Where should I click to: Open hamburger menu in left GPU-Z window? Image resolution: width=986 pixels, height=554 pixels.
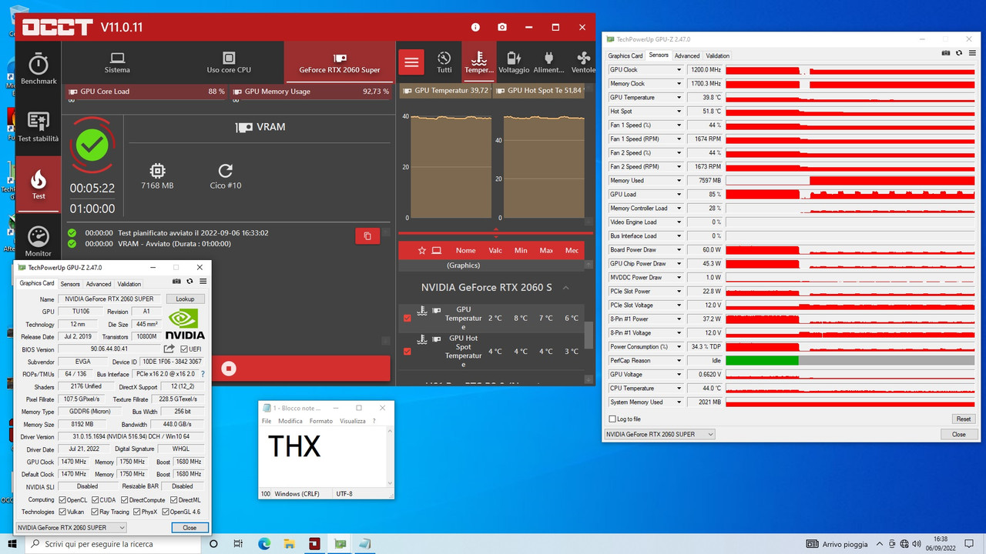click(202, 282)
